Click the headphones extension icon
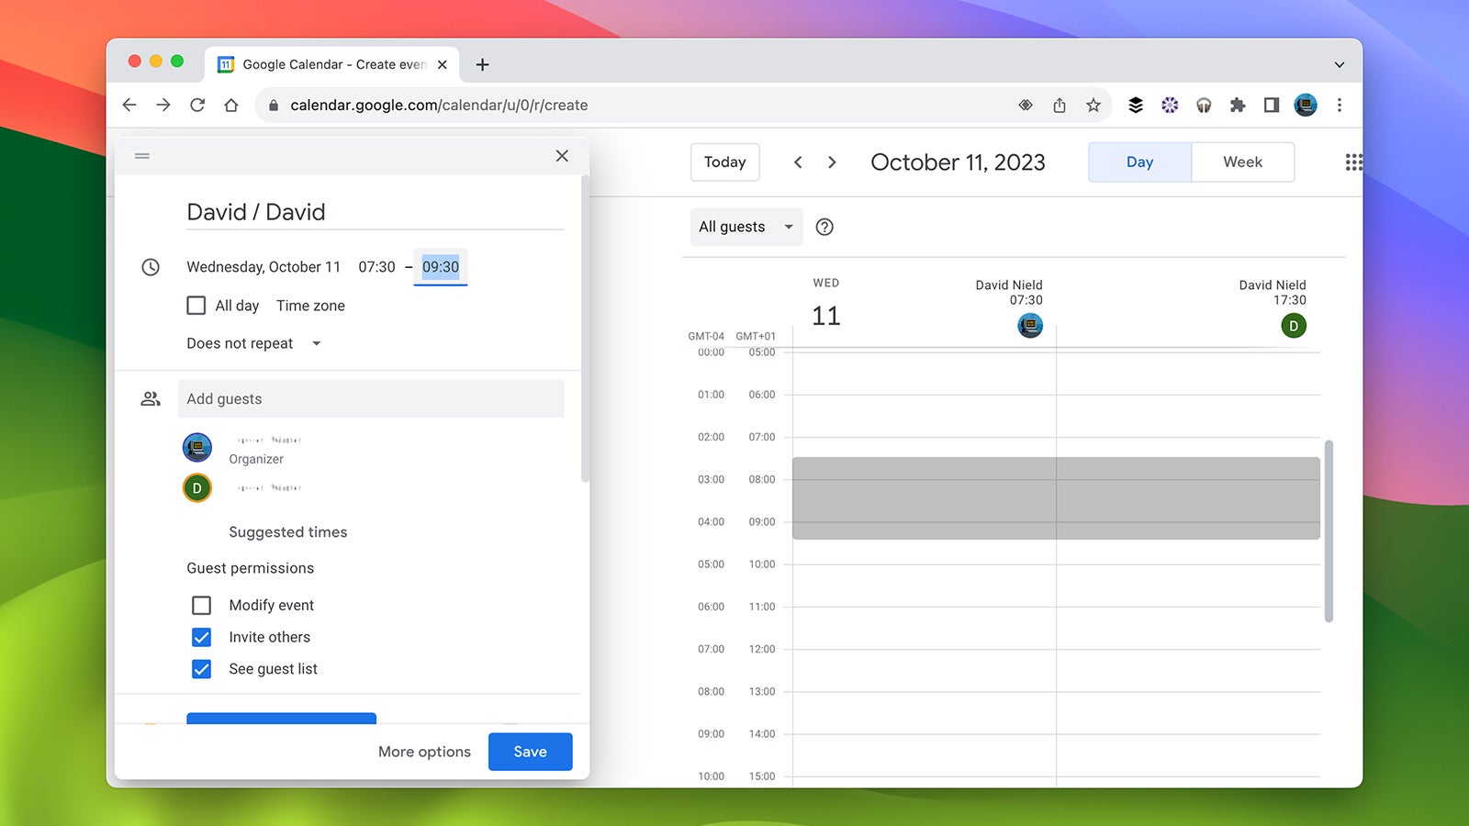The image size is (1469, 826). pyautogui.click(x=1203, y=105)
